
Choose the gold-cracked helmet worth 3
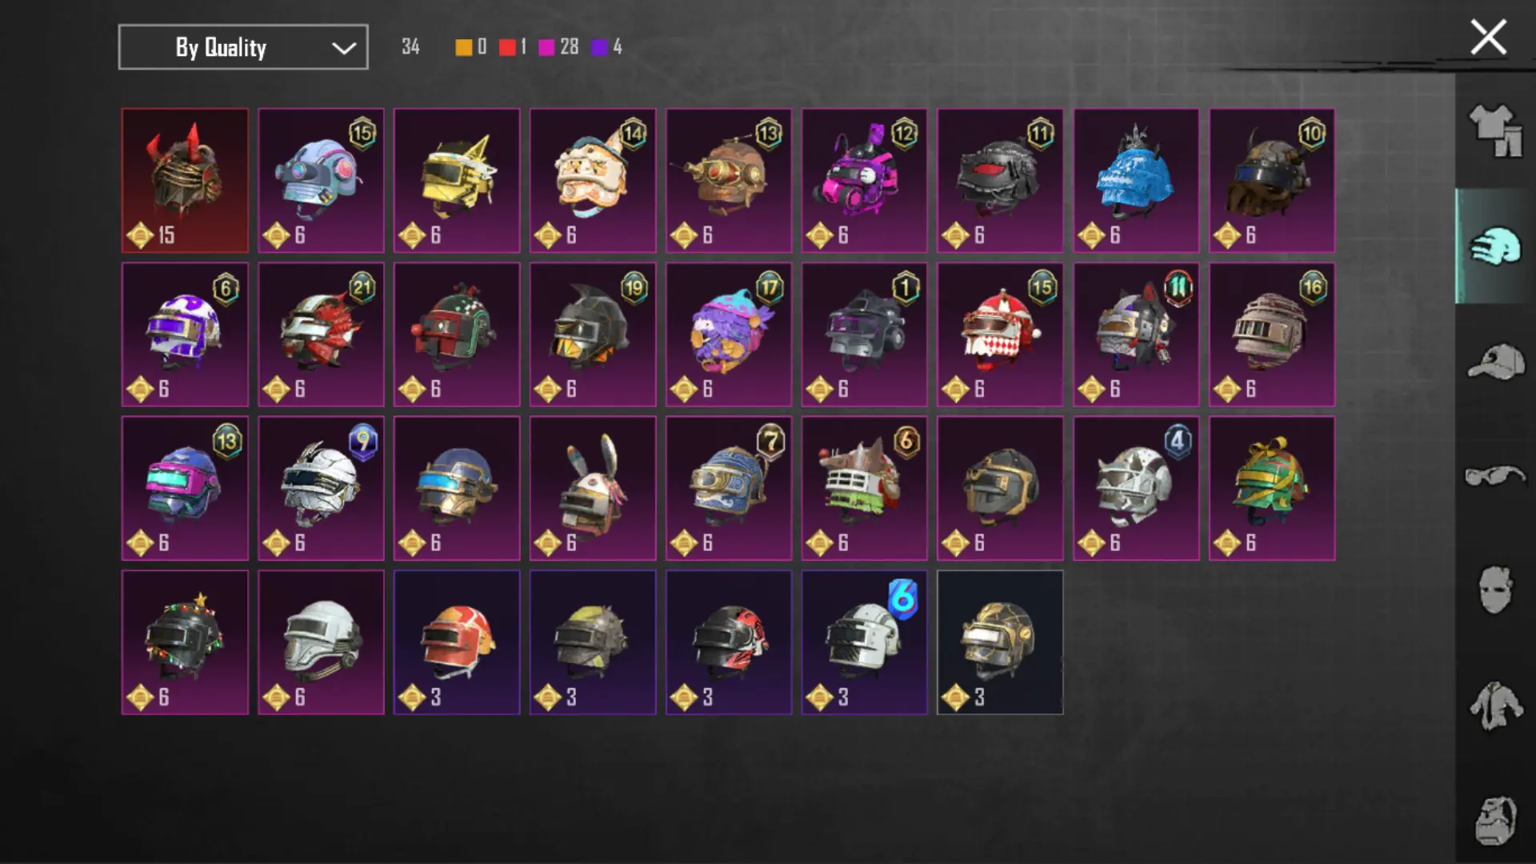pyautogui.click(x=1000, y=642)
